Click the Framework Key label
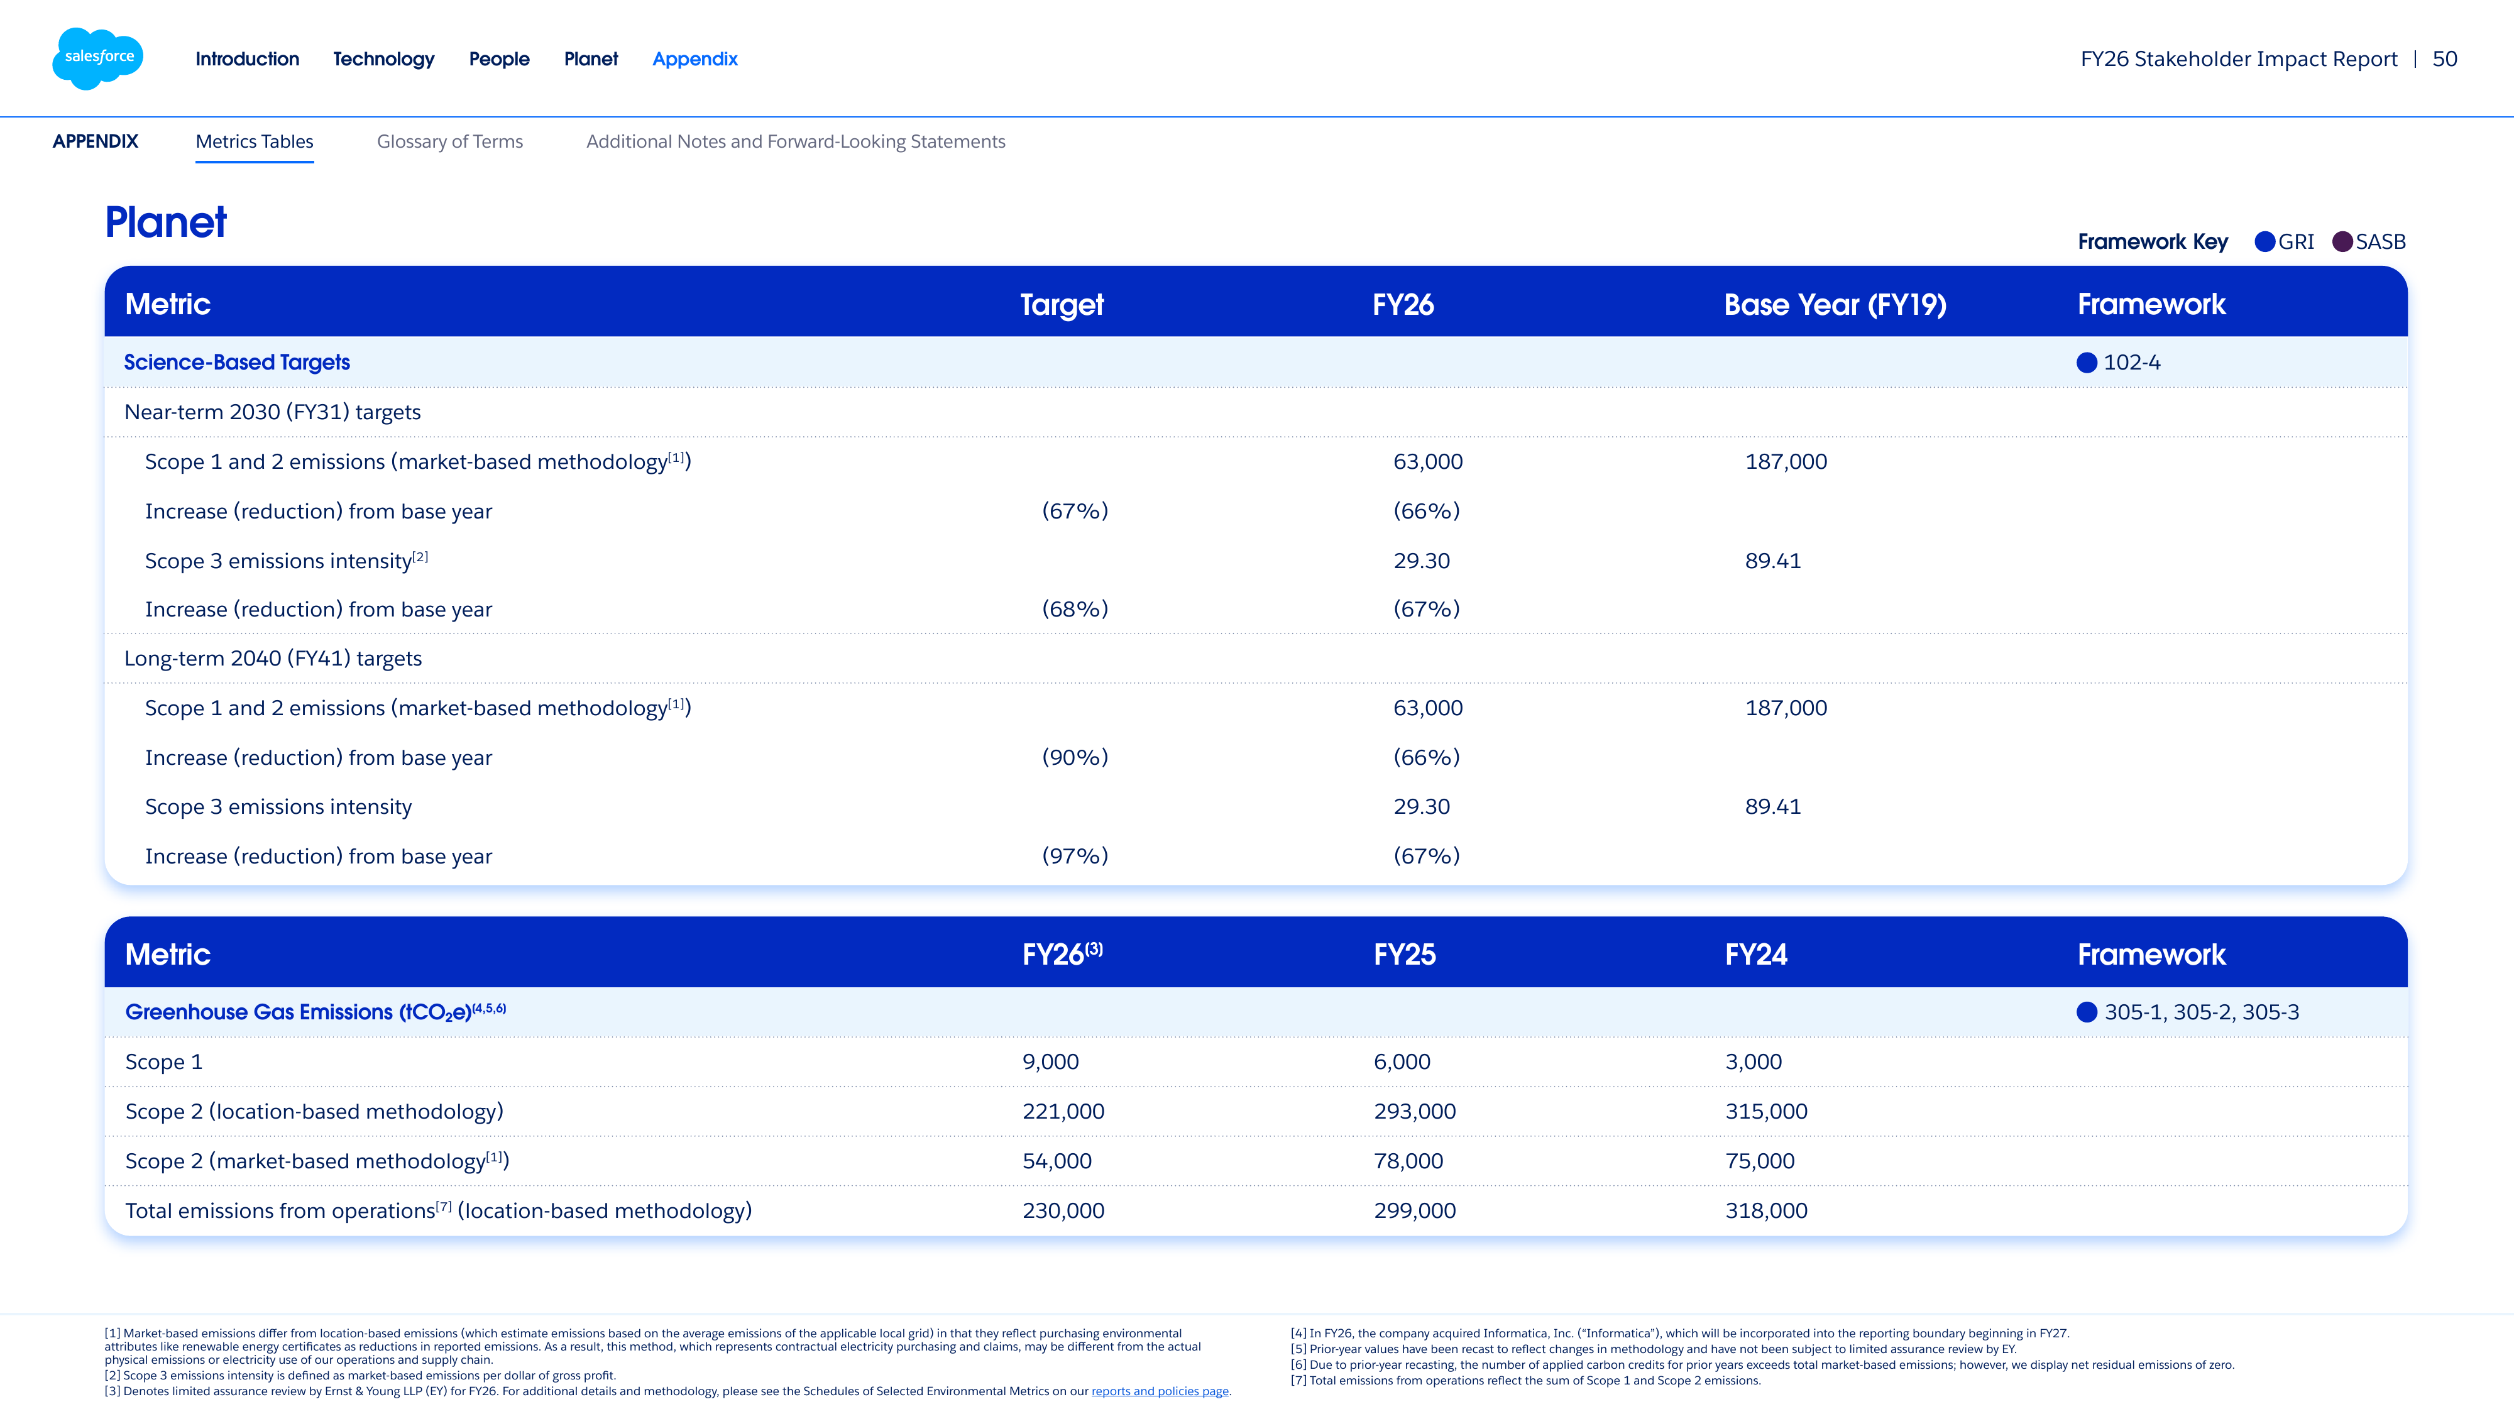The width and height of the screenshot is (2514, 1414). [2153, 242]
